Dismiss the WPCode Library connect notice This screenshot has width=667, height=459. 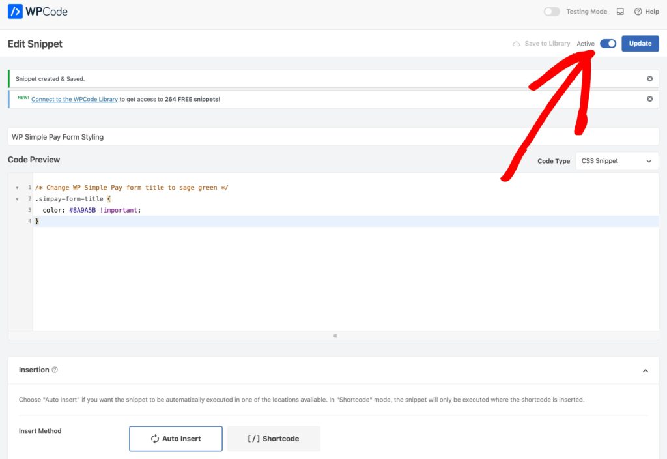[x=649, y=99]
